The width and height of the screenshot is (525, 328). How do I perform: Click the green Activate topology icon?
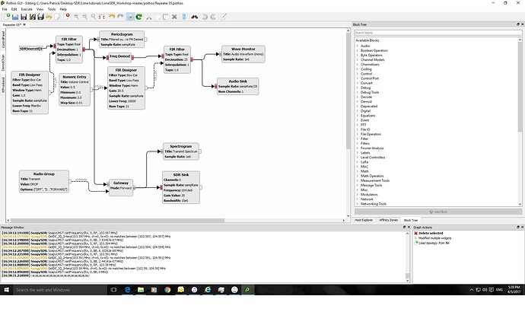[131, 16]
